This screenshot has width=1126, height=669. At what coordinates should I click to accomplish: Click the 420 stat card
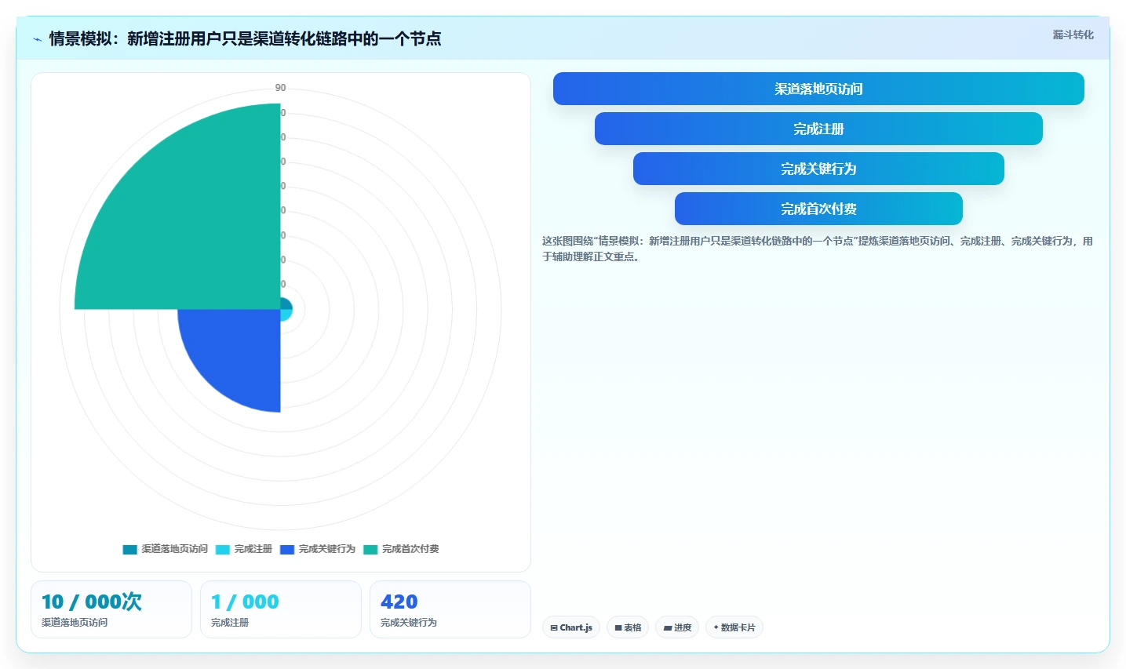pyautogui.click(x=450, y=609)
